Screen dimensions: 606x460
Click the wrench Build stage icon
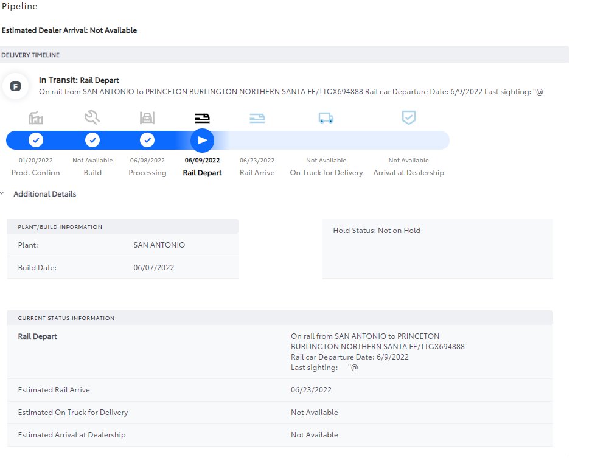coord(92,117)
